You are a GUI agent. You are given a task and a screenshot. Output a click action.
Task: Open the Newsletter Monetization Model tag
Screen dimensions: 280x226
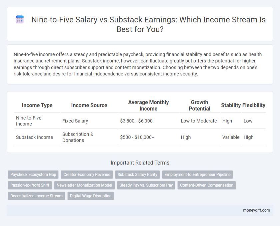[84, 185]
